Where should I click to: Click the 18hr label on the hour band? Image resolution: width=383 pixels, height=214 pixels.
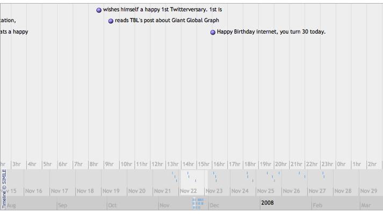pyautogui.click(x=250, y=164)
